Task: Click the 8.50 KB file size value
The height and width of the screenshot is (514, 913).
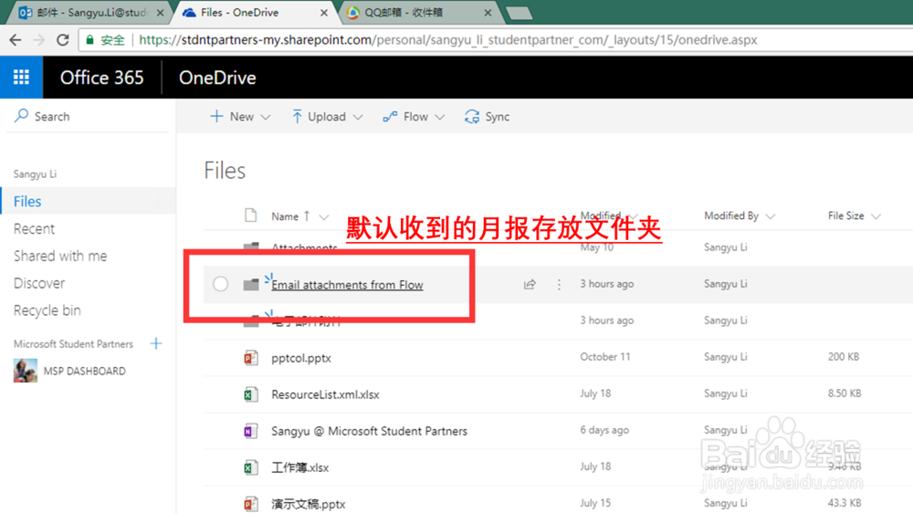Action: tap(845, 393)
